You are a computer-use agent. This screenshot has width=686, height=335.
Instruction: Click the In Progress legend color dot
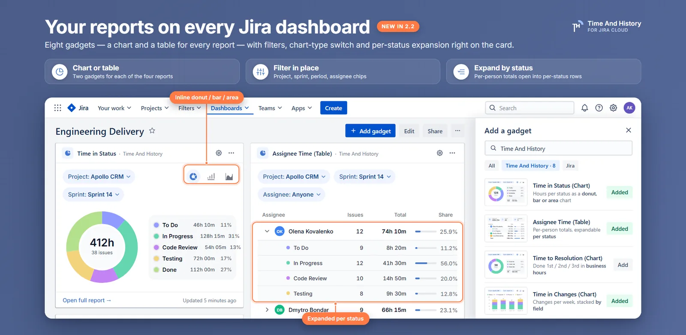(x=156, y=236)
